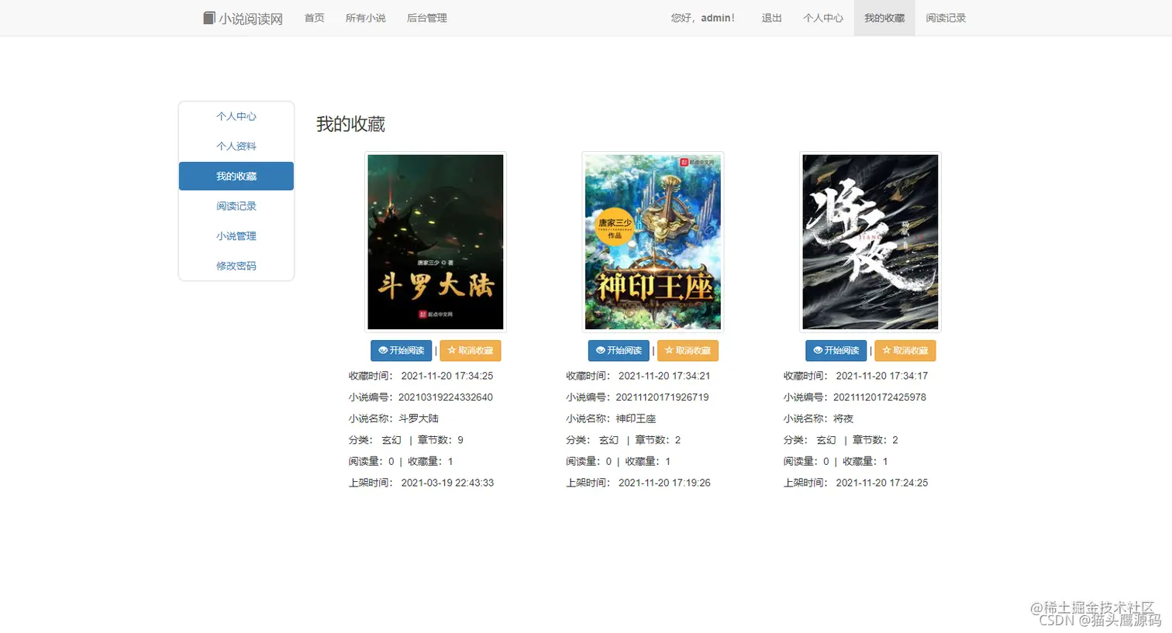Click the book logo icon beside 小说阅读网
The image size is (1172, 633).
pyautogui.click(x=209, y=18)
